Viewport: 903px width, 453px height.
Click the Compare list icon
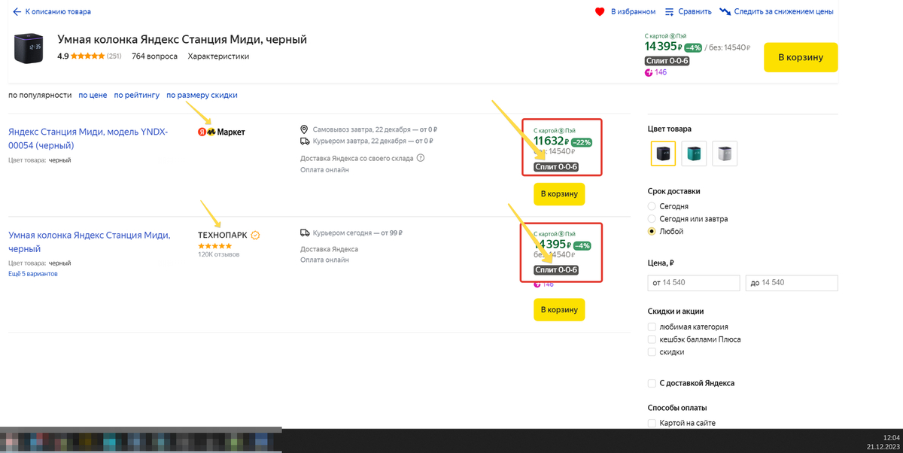tap(670, 12)
